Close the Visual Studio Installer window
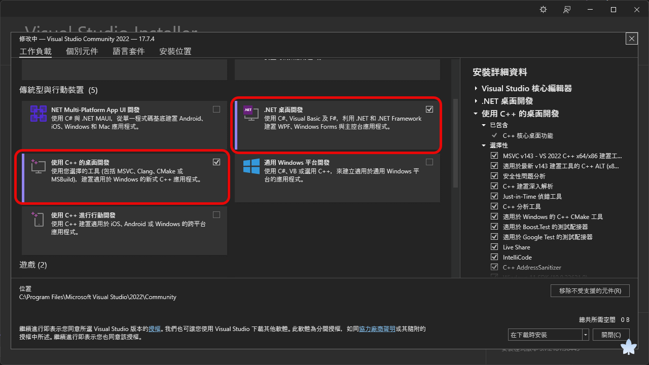Image resolution: width=649 pixels, height=365 pixels. tap(637, 10)
